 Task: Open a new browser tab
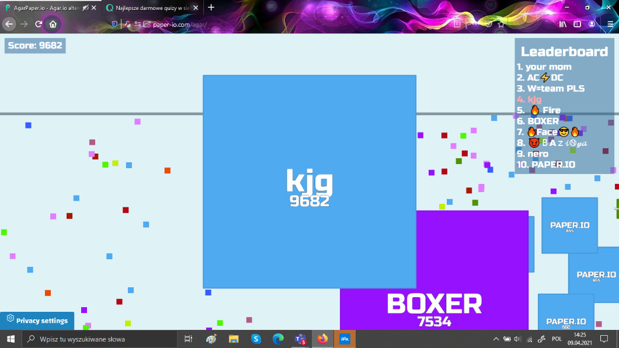211,8
